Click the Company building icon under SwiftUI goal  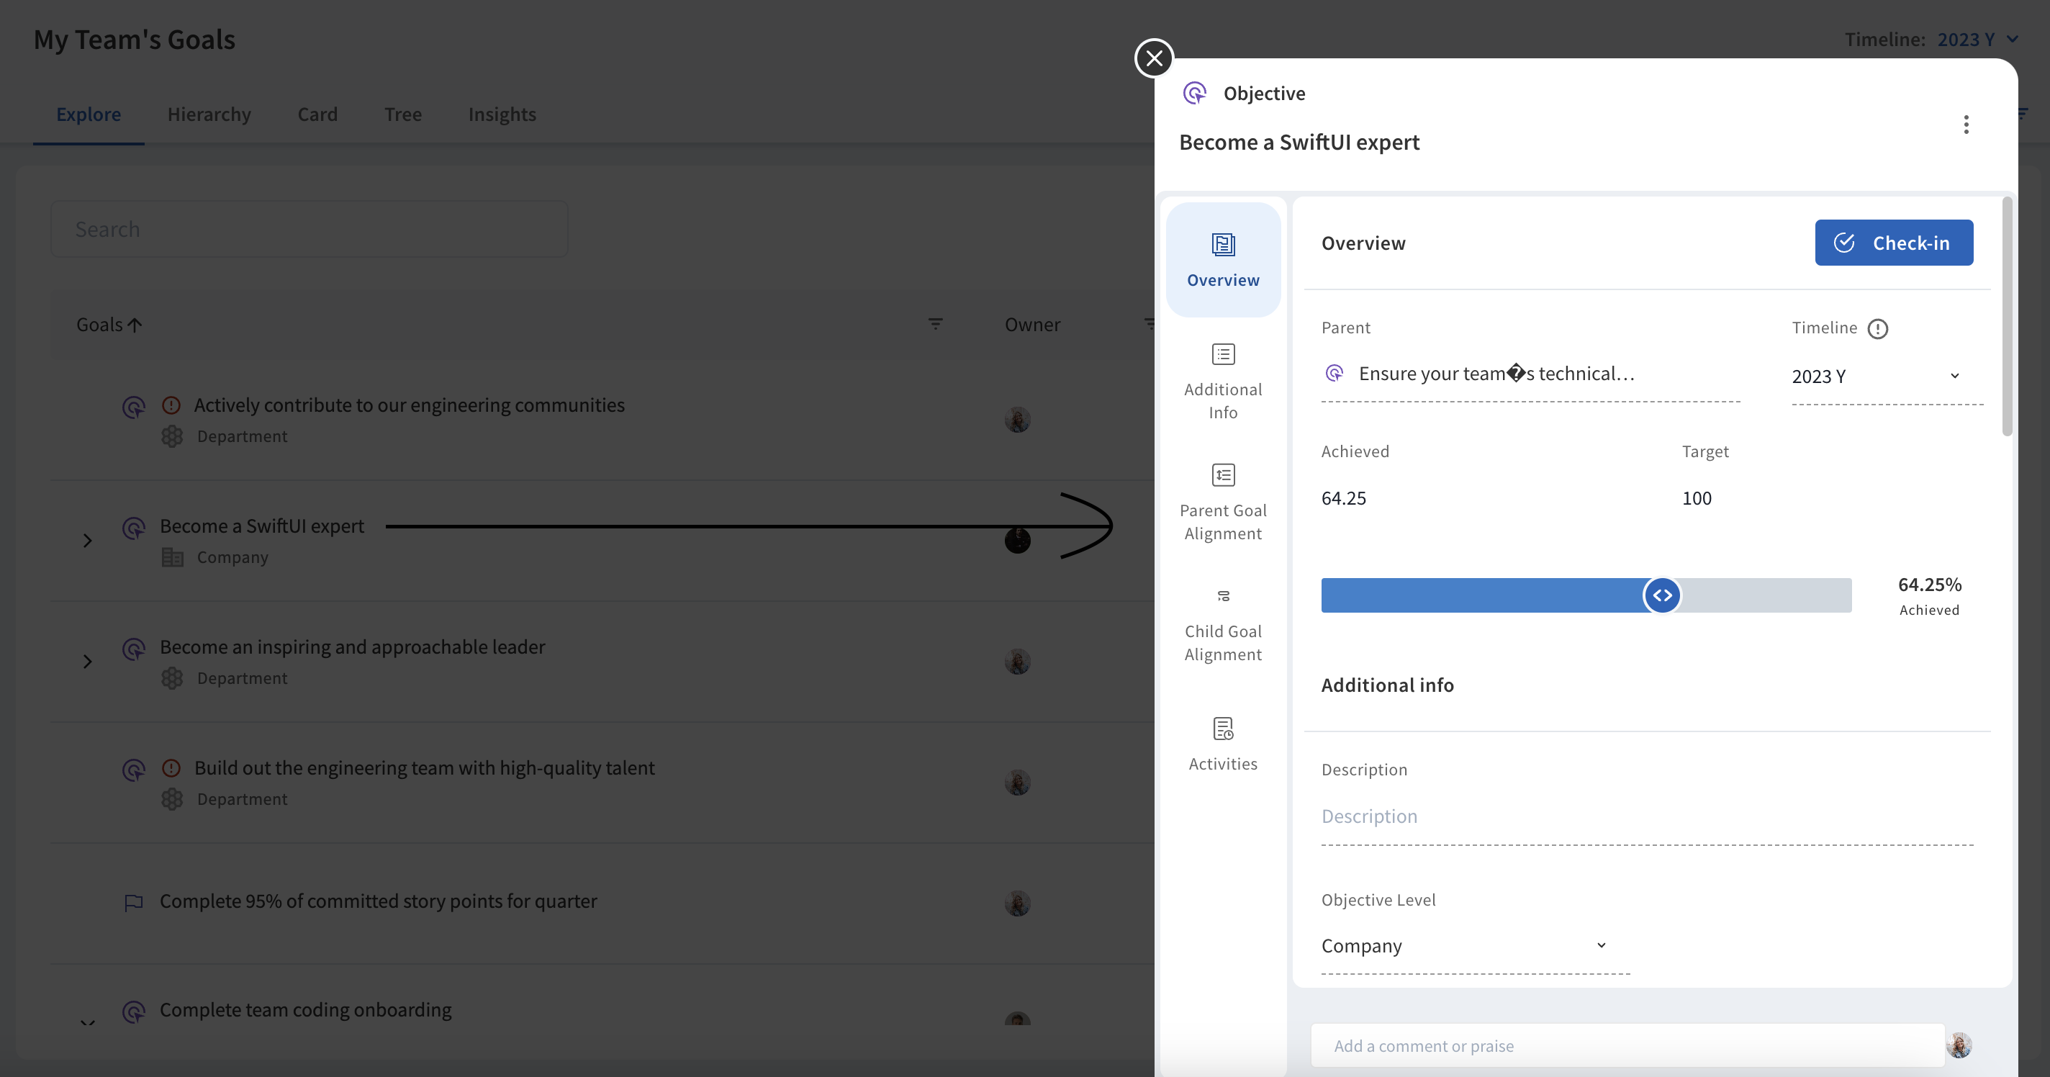pyautogui.click(x=173, y=557)
